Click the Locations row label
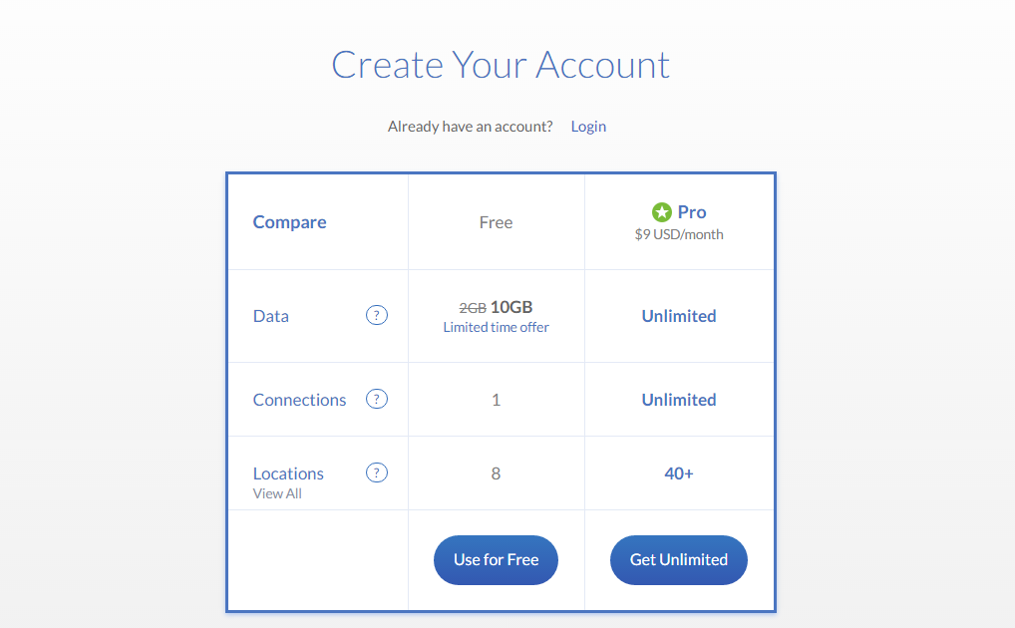 pos(288,473)
